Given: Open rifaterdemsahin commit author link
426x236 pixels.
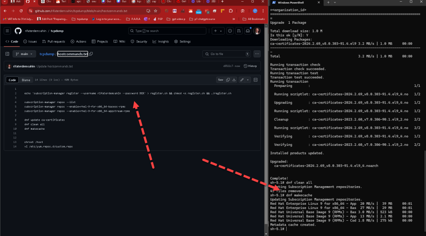Looking at the screenshot, I should [24, 66].
